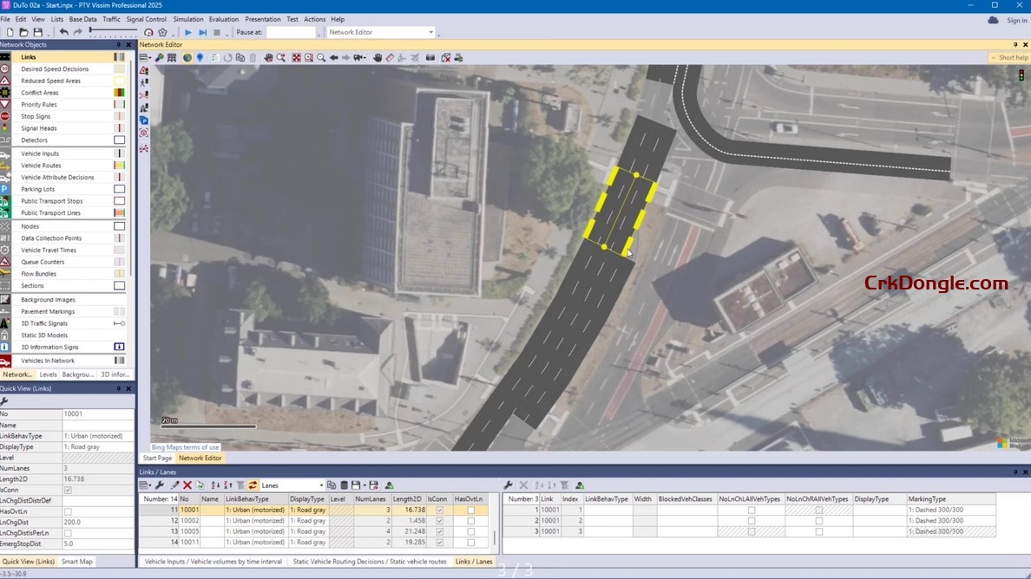This screenshot has height=579, width=1031.
Task: Expand the save layout dropdown arrow in Links/Lanes toolbar
Action: 364,485
